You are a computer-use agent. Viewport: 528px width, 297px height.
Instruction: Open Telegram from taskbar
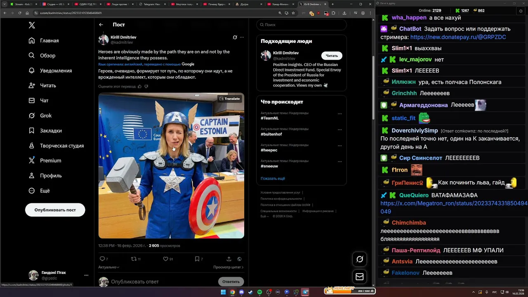pyautogui.click(x=305, y=292)
